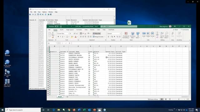Screen dimensions: 200x112
Task: Click Insert Function fx icon
Action: tap(69, 43)
